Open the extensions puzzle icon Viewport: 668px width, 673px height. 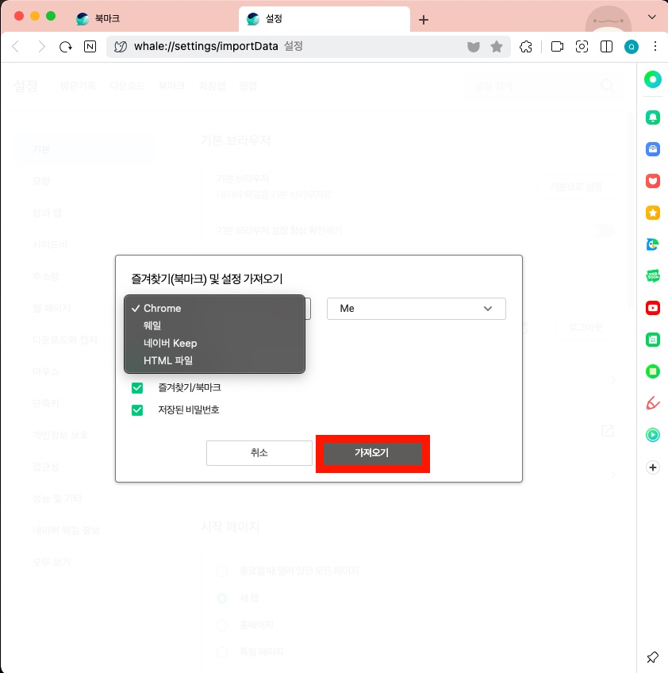coord(526,46)
